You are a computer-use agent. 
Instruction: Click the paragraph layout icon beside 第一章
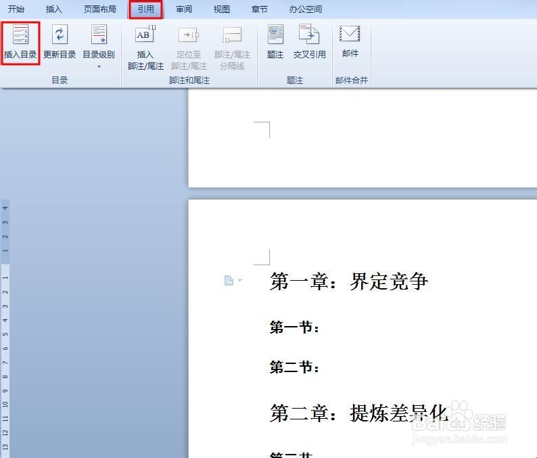(x=229, y=280)
